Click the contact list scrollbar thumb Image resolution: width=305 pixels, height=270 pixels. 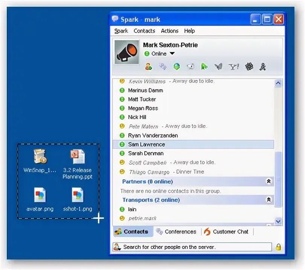click(278, 179)
